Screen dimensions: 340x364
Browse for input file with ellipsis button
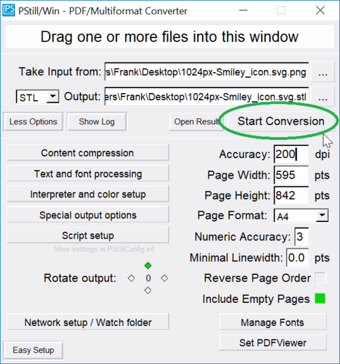[322, 72]
